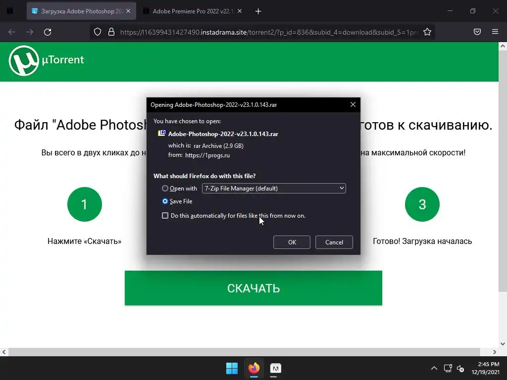Click the Готово! Загрузка началась text

point(422,241)
